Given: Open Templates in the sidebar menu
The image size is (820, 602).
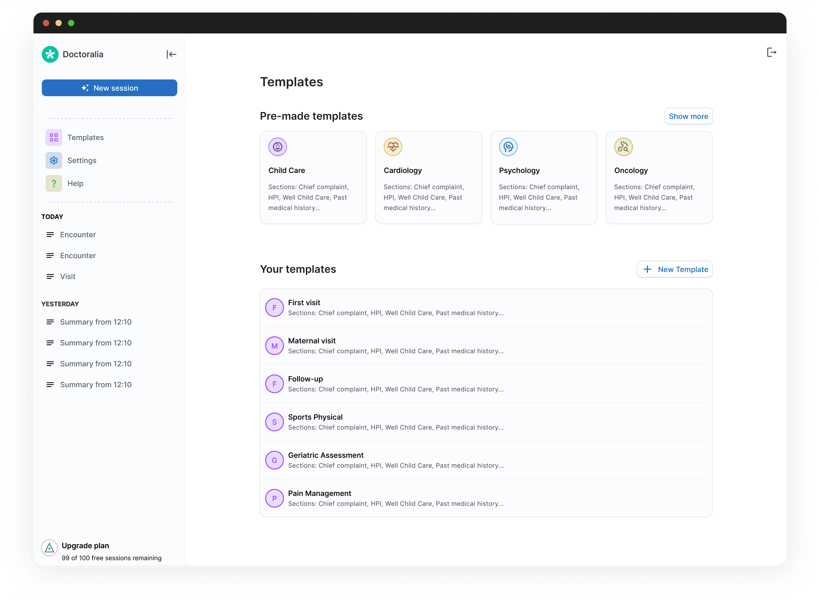Looking at the screenshot, I should [85, 137].
